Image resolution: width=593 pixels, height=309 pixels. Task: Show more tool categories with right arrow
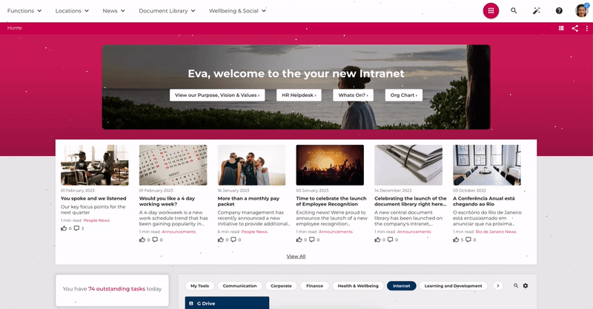pos(498,286)
